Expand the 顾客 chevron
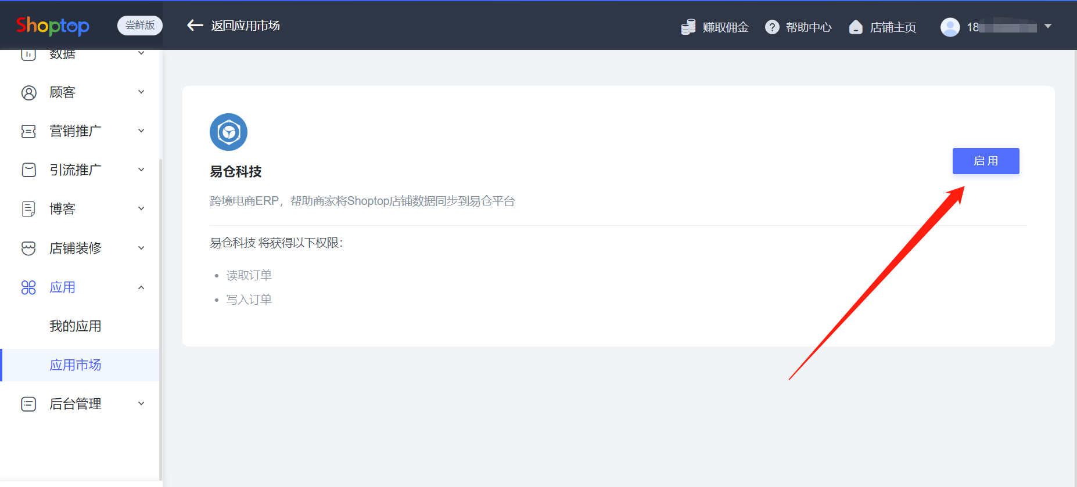 pos(141,92)
